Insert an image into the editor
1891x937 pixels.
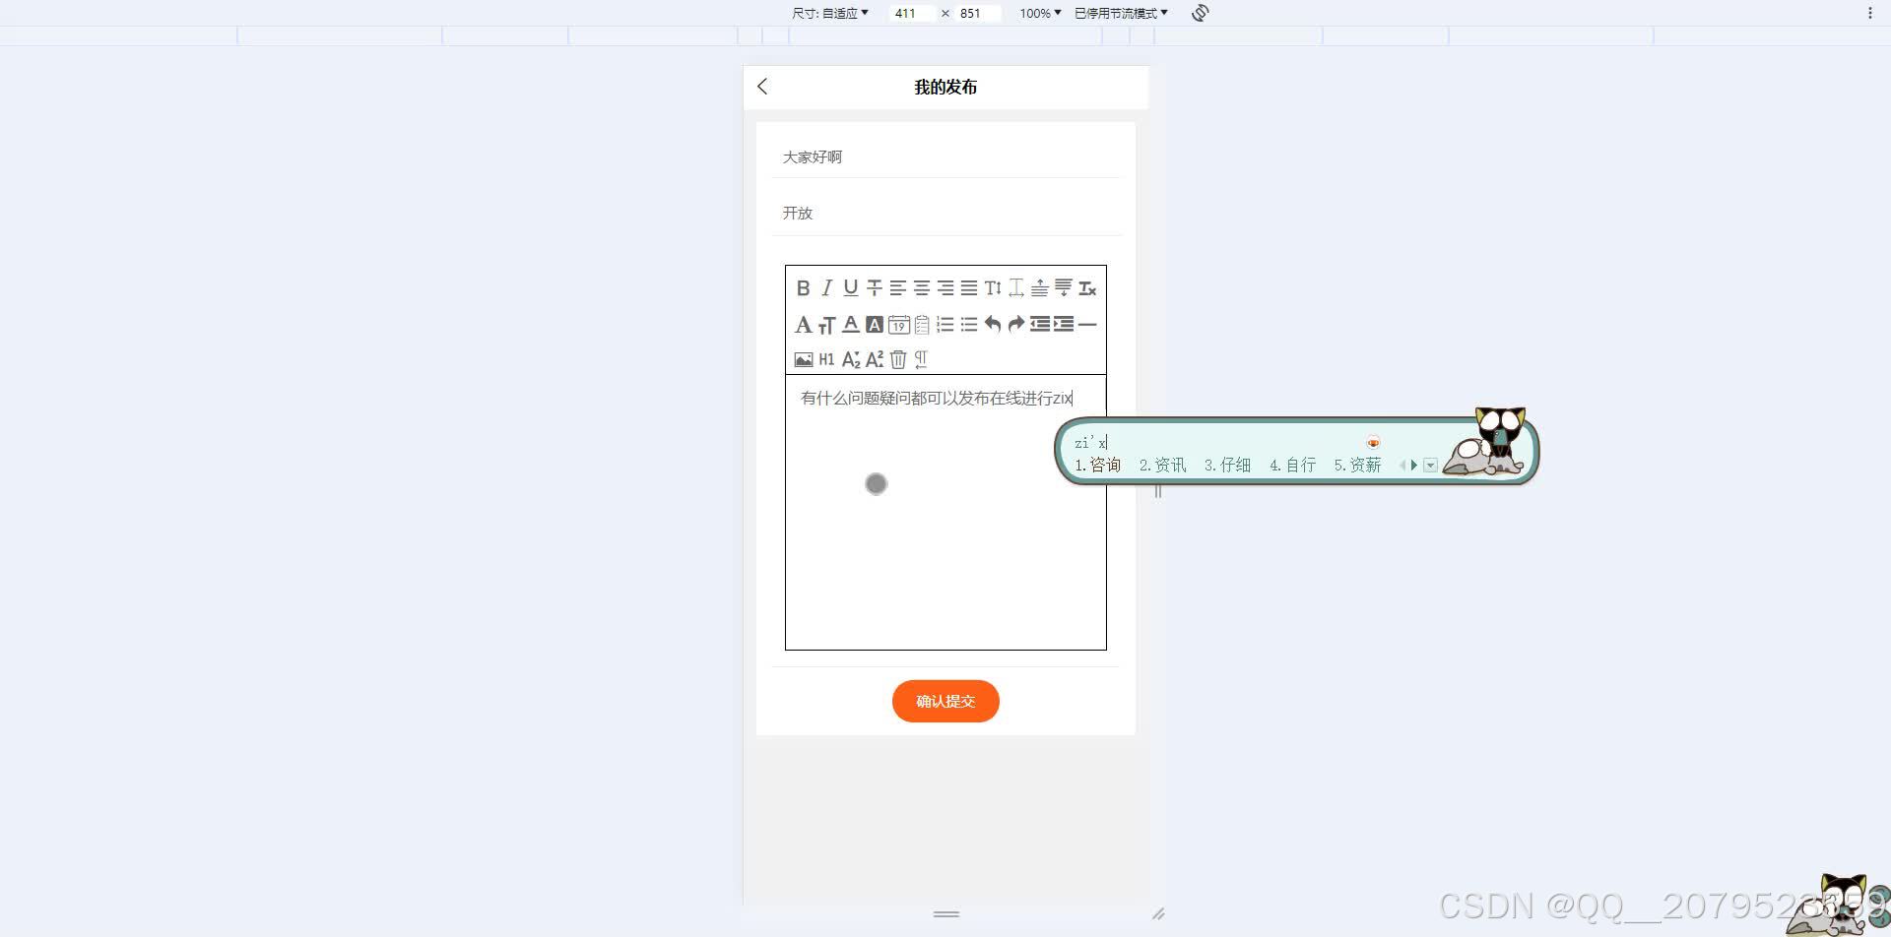[x=803, y=359]
